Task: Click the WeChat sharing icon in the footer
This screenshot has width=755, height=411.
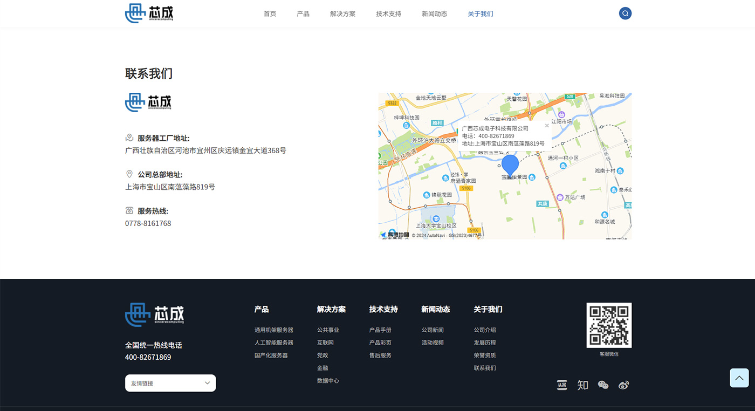Action: [x=603, y=385]
